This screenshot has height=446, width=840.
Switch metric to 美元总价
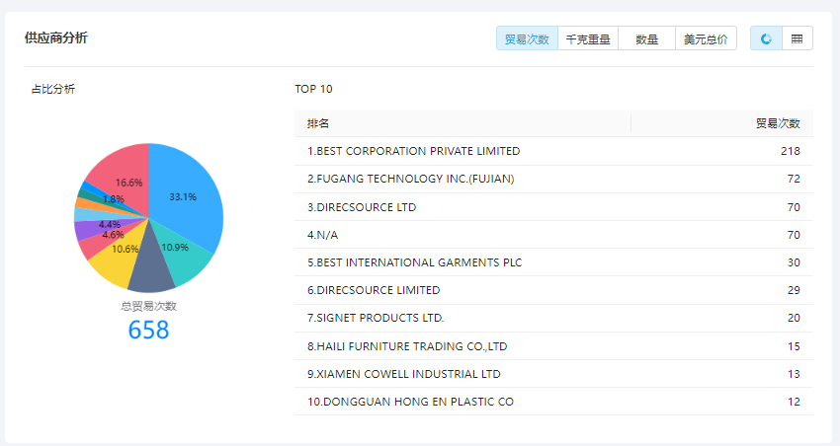pos(706,39)
